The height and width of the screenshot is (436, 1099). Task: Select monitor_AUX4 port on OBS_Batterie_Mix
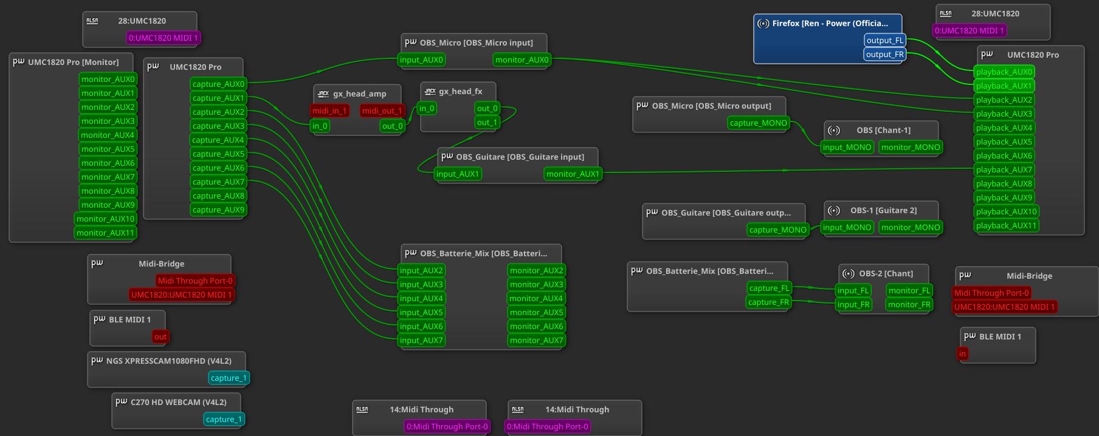(537, 298)
